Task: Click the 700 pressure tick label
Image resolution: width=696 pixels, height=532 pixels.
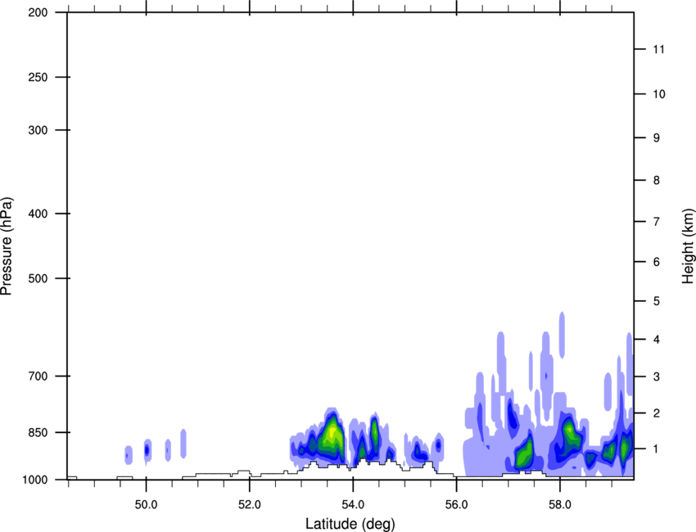Action: point(38,376)
